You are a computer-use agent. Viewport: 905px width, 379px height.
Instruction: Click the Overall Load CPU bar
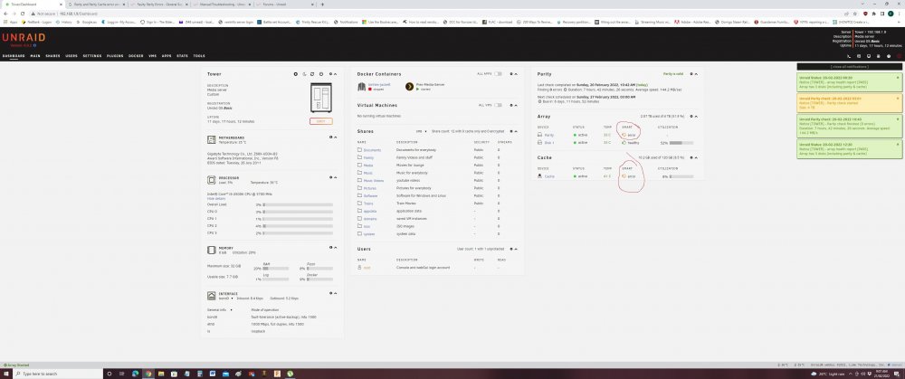pos(298,204)
